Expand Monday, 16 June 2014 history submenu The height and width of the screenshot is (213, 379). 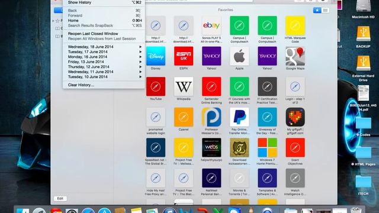click(x=104, y=57)
